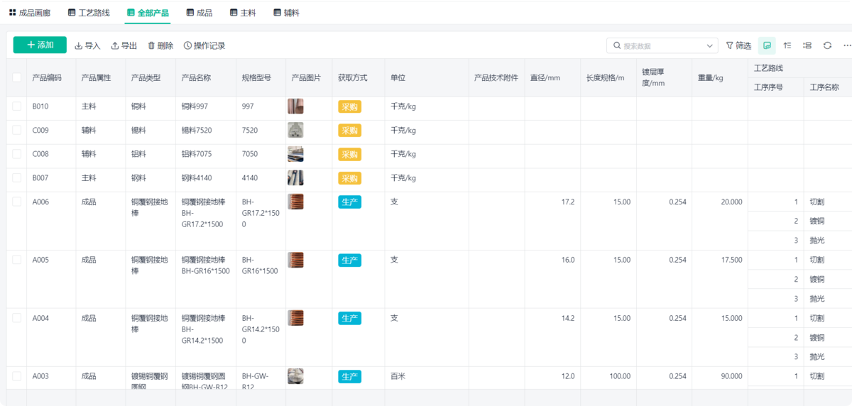Open the product image for row A003
Screen dimensions: 852x406
click(x=295, y=376)
